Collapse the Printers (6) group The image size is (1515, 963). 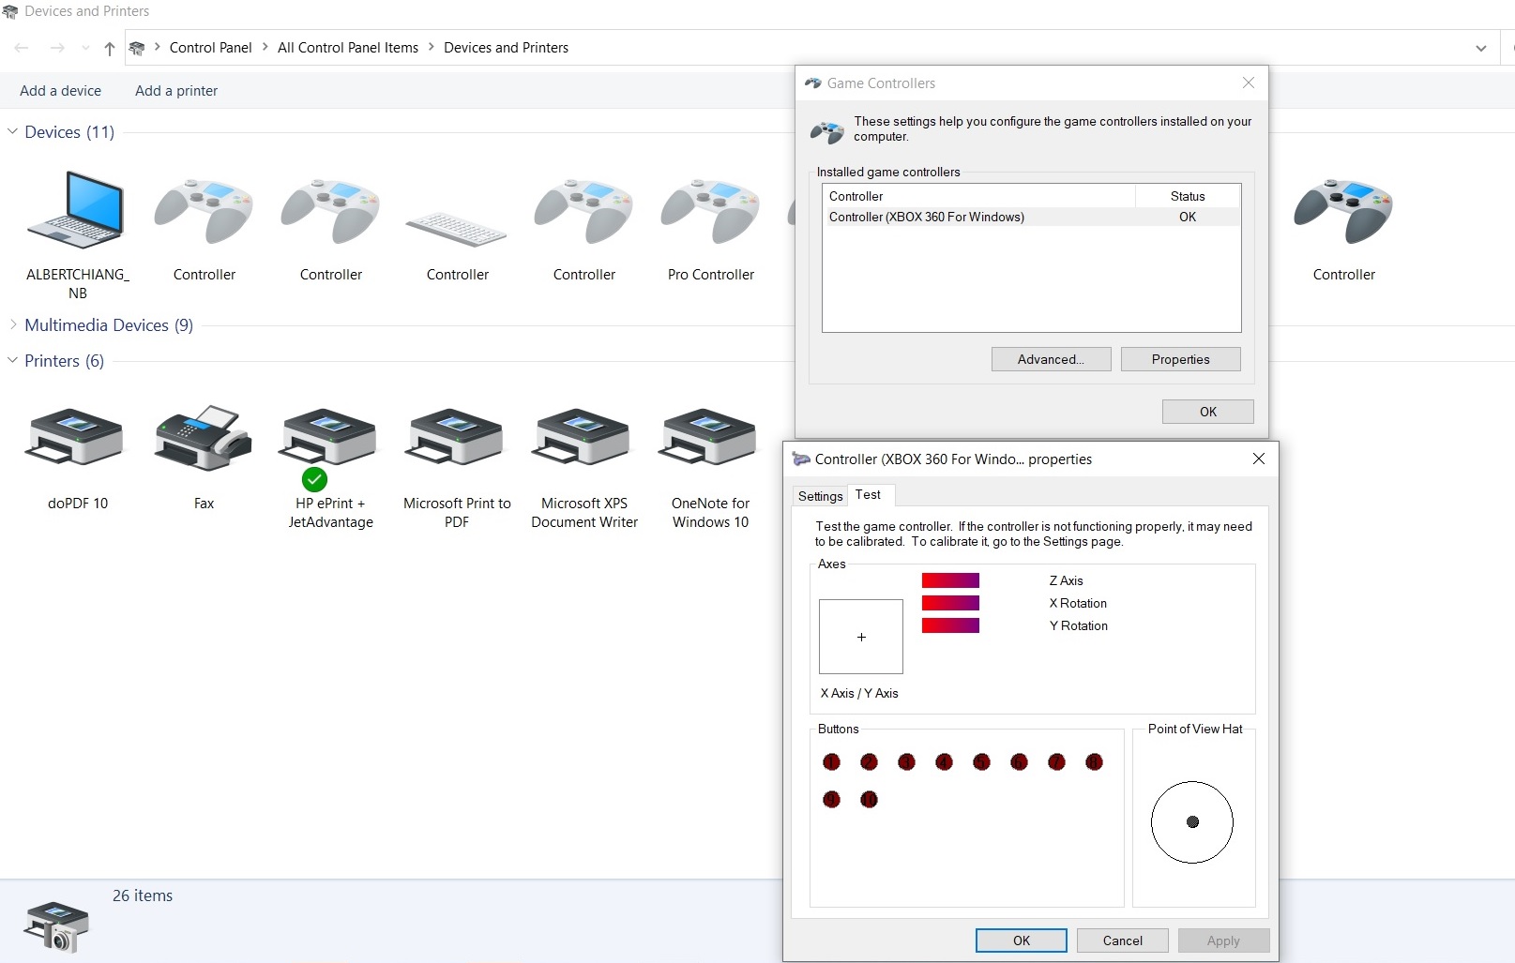13,361
